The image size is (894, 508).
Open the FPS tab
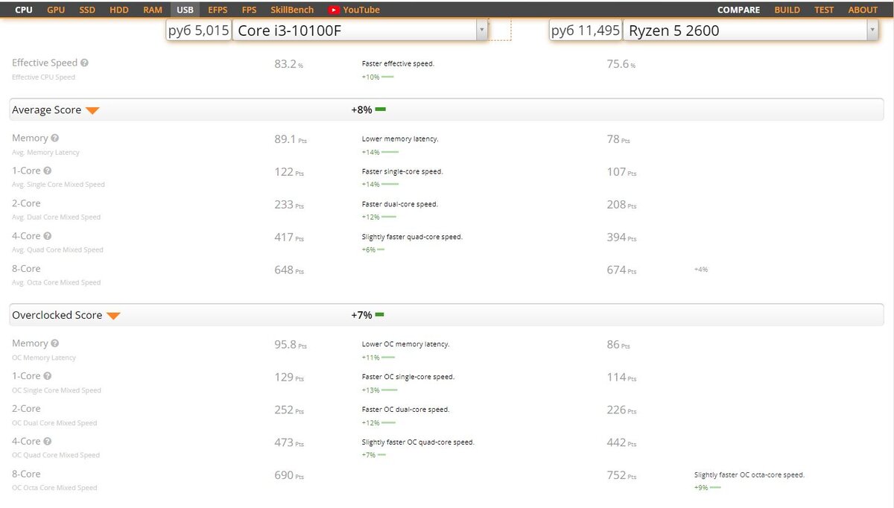[x=250, y=10]
